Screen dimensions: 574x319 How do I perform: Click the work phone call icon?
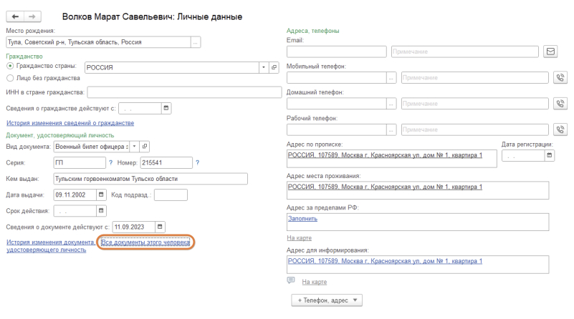(x=560, y=129)
